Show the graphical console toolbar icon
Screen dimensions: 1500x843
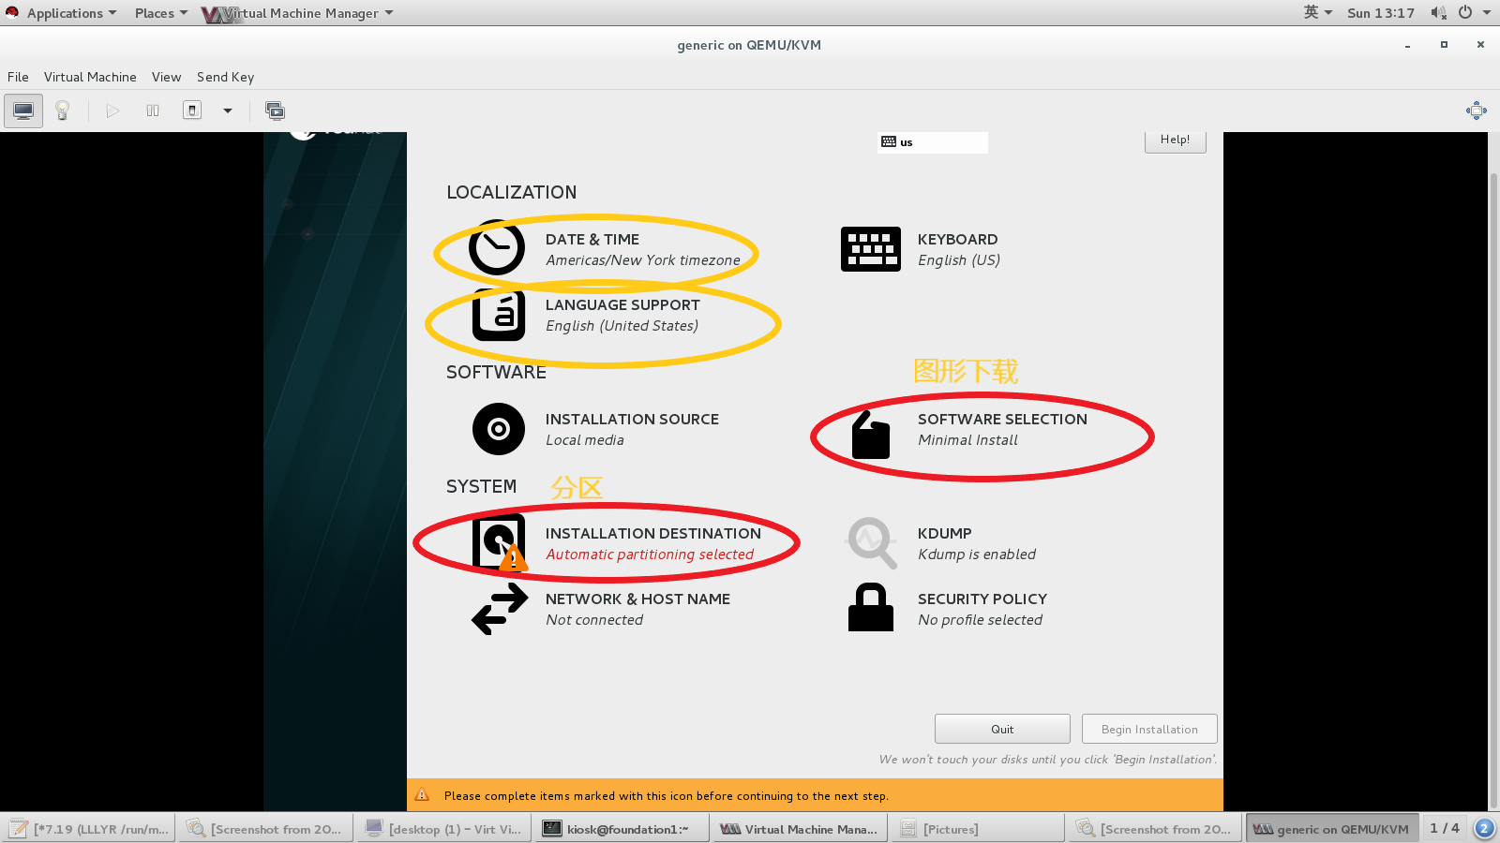pos(23,111)
